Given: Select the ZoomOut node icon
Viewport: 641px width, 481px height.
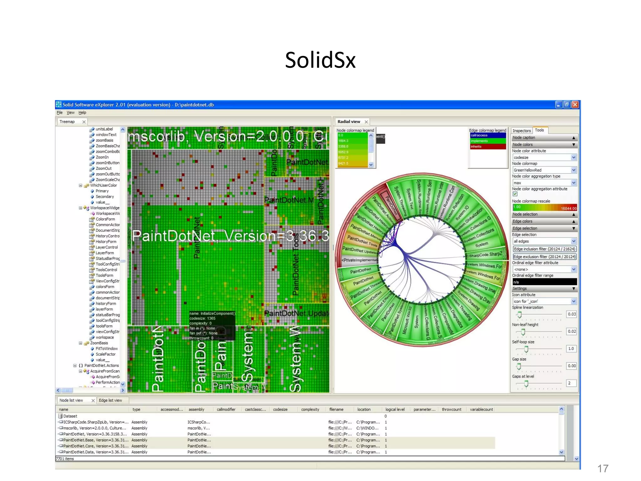Looking at the screenshot, I should (92, 169).
